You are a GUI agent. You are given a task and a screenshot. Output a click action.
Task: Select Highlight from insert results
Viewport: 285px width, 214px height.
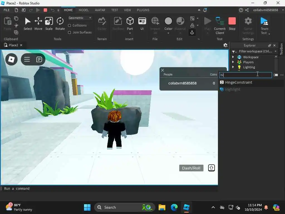(251, 89)
